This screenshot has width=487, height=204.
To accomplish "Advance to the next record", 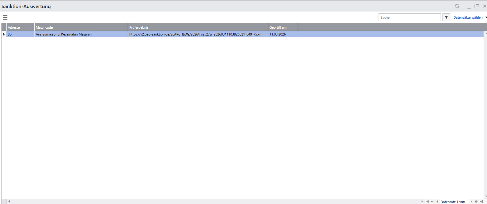I will (471, 202).
